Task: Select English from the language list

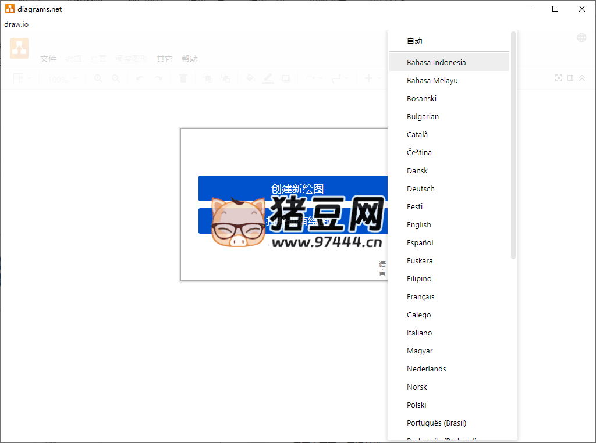Action: point(418,224)
